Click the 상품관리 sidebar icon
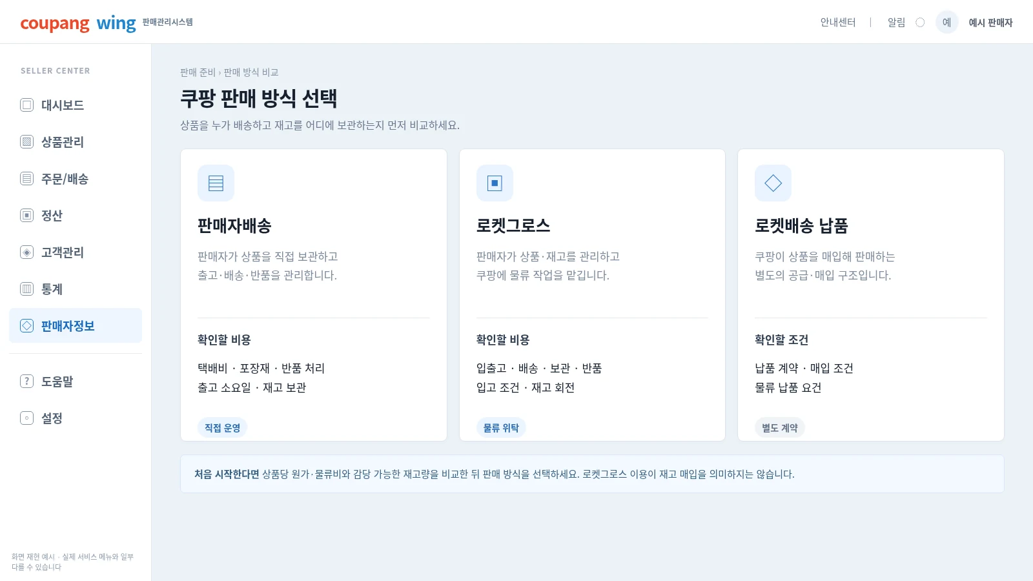 click(x=26, y=141)
